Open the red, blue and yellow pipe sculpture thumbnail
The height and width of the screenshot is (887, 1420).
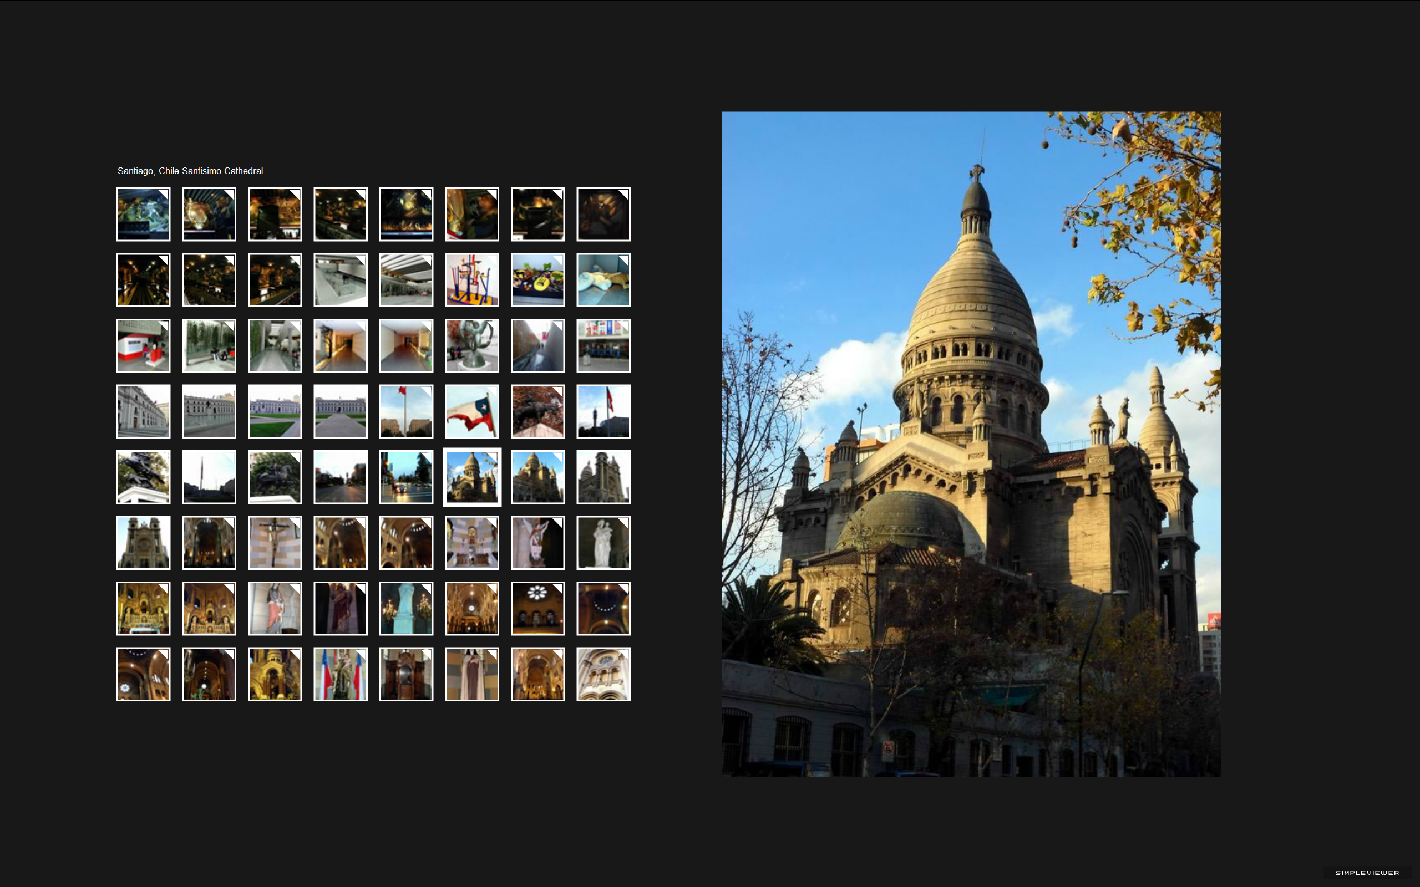click(472, 280)
